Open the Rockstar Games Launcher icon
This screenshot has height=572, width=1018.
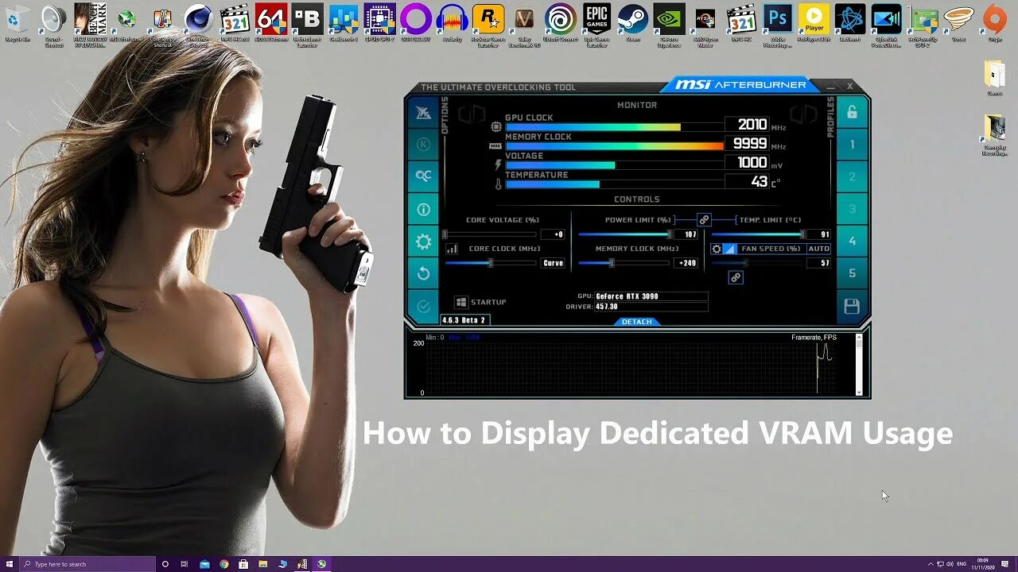pyautogui.click(x=488, y=25)
